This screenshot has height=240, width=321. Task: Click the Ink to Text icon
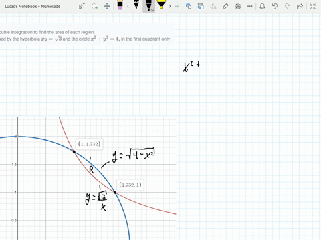[x=213, y=6]
